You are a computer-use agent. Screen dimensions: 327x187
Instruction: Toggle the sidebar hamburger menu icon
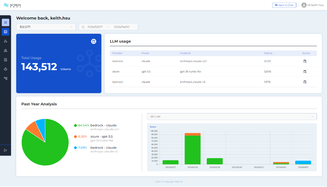click(x=6, y=23)
